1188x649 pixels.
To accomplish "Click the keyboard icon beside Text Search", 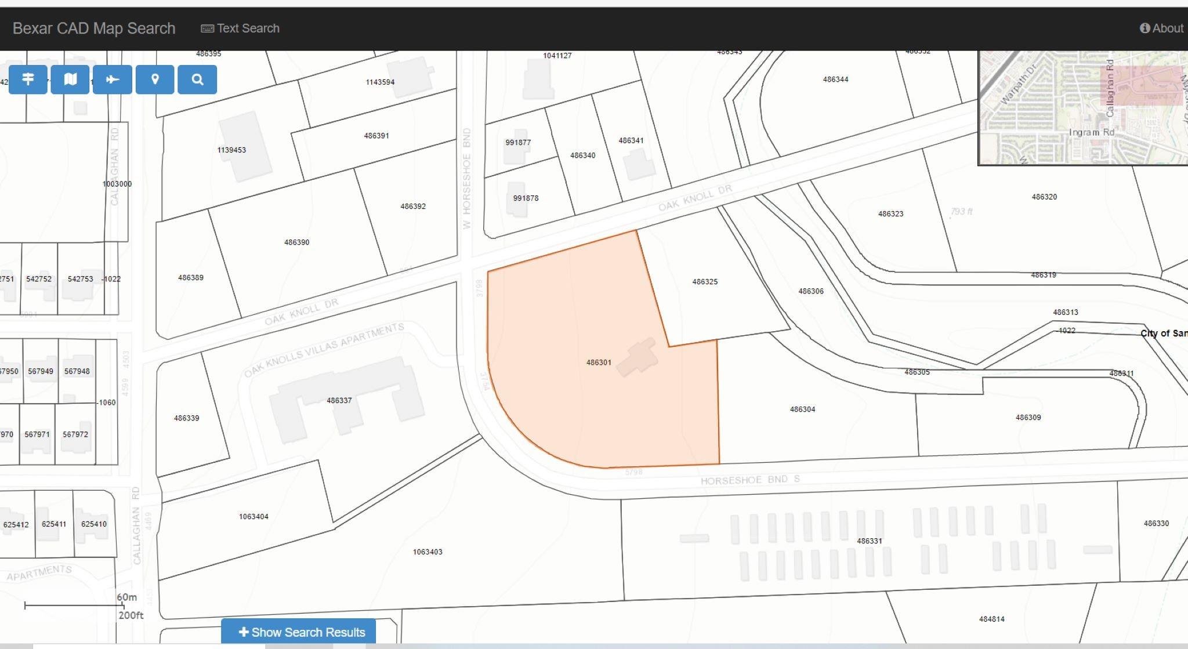I will (x=207, y=28).
